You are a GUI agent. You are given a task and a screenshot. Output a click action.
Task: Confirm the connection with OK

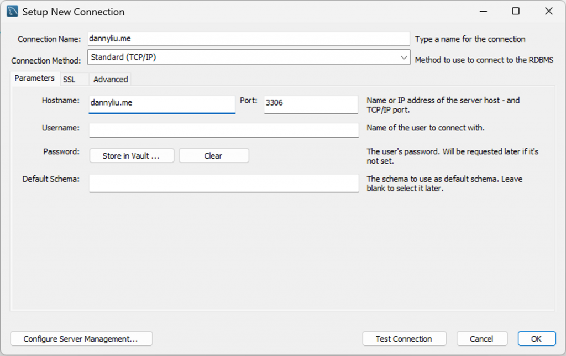[536, 339]
